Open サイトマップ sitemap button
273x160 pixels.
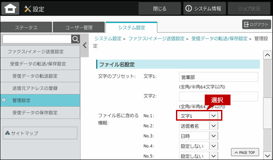tap(40, 133)
